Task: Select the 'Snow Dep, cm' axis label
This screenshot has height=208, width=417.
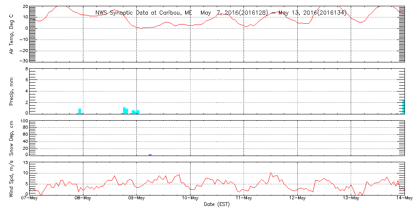Action: tap(12, 138)
